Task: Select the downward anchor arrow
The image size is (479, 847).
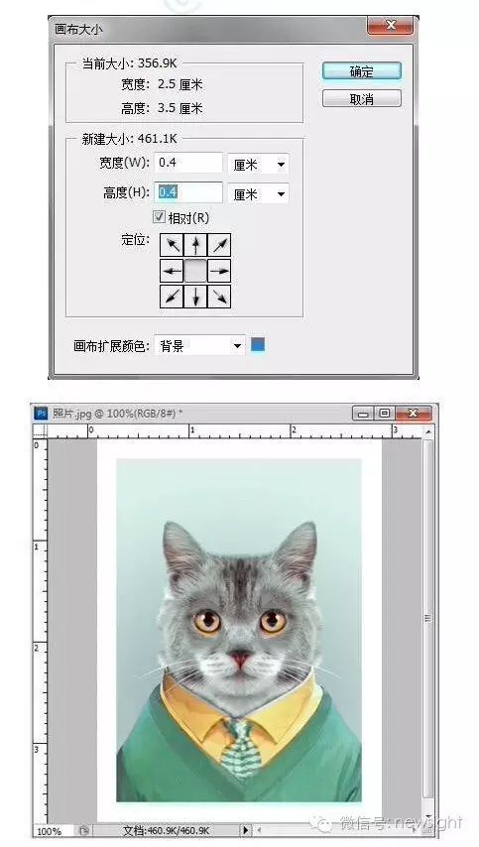Action: click(x=195, y=296)
